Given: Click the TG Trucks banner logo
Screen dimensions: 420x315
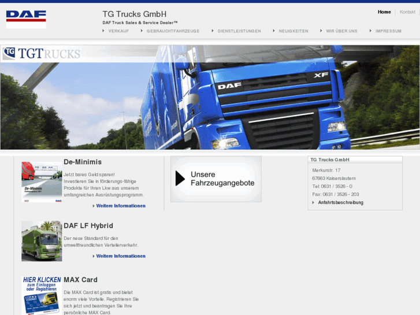Looking at the screenshot, I should click(42, 53).
